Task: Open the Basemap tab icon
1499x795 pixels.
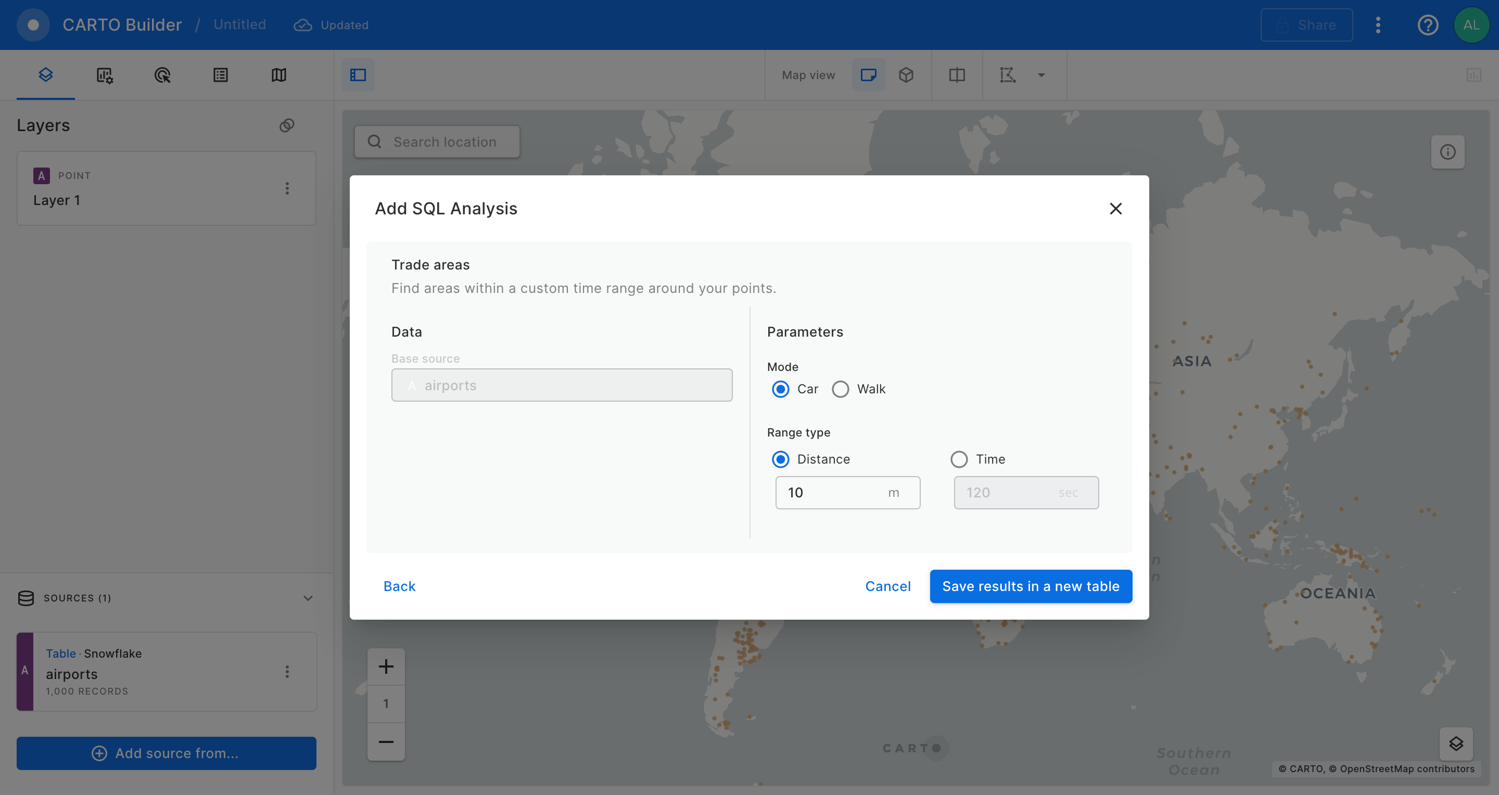Action: (279, 75)
